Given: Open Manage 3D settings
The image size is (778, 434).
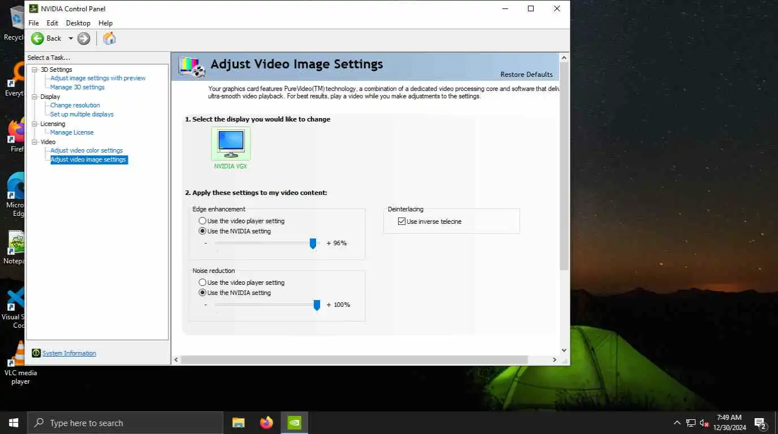Looking at the screenshot, I should (77, 87).
